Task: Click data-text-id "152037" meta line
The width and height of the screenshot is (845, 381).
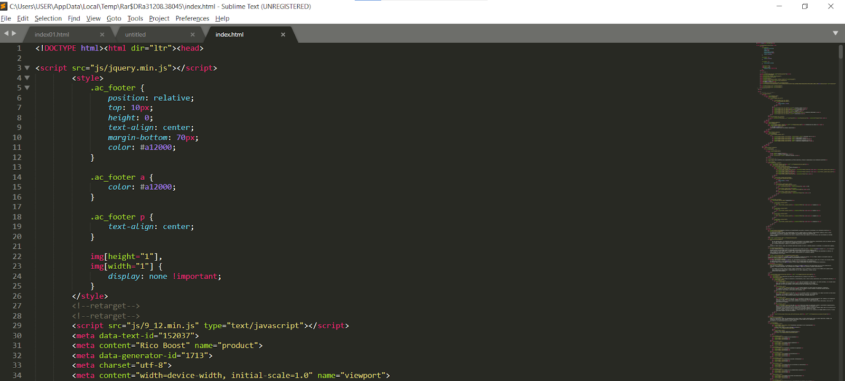Action: click(135, 336)
